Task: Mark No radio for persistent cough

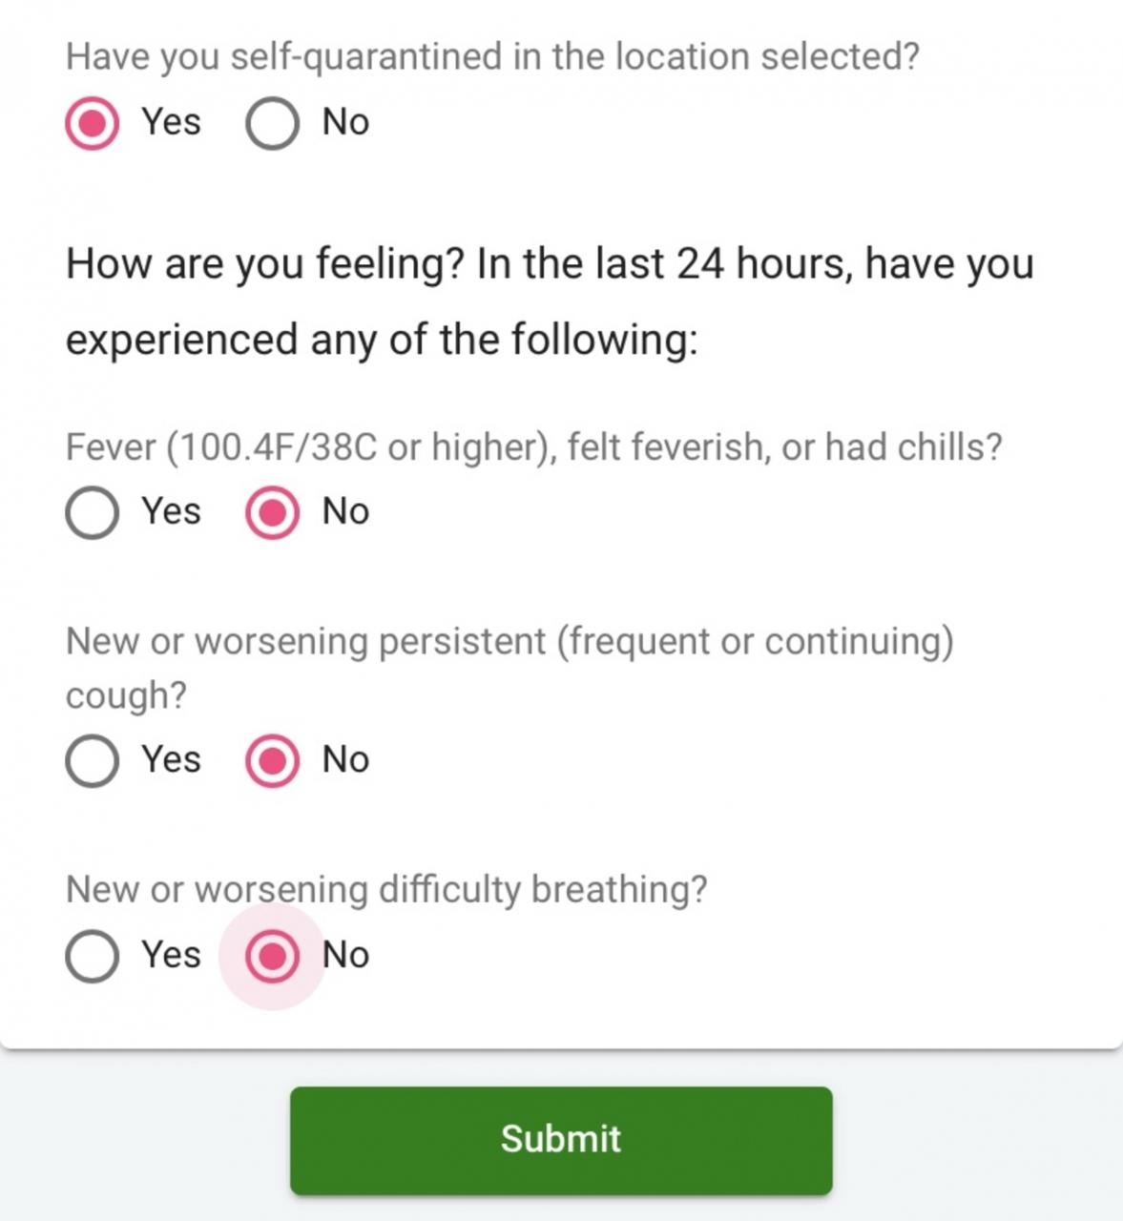Action: pos(272,760)
